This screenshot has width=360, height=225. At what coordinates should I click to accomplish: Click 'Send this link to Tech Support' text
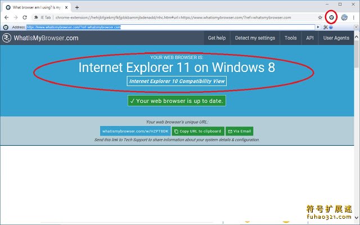click(x=177, y=139)
